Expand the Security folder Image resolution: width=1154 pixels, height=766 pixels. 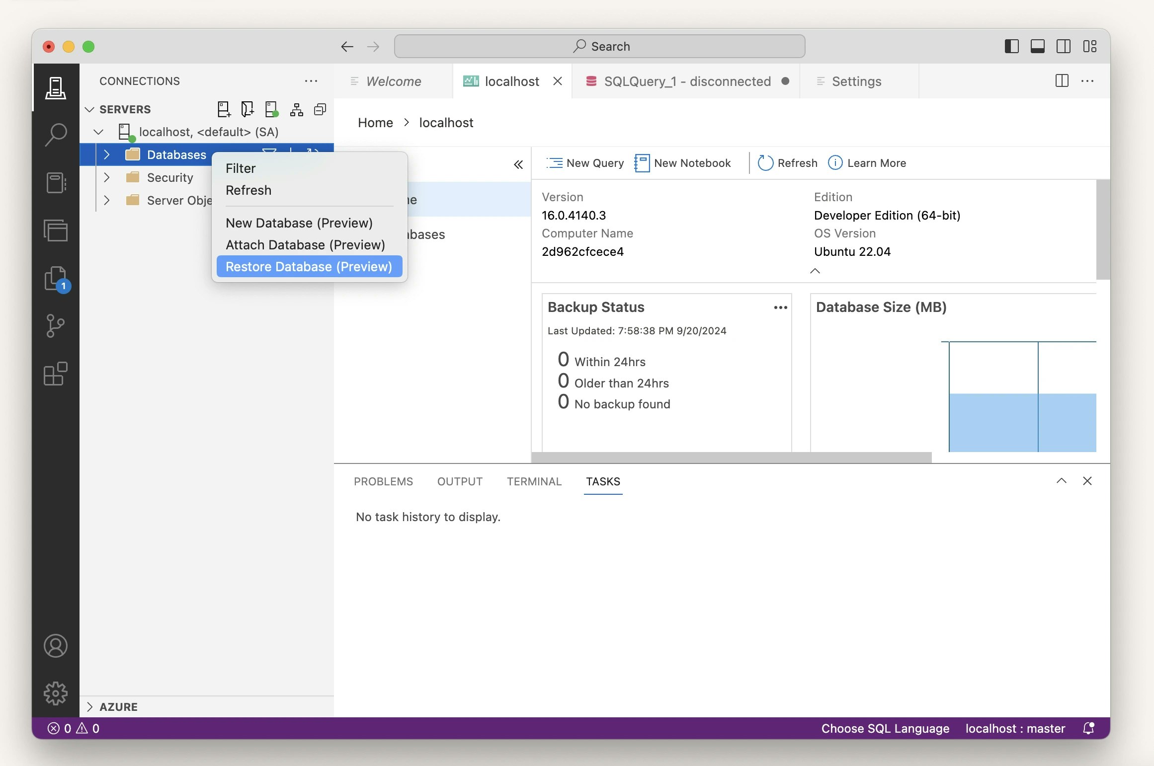pyautogui.click(x=106, y=177)
